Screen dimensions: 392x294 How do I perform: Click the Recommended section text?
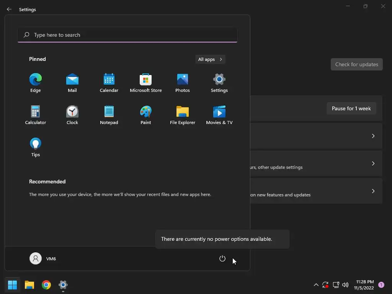pos(120,194)
